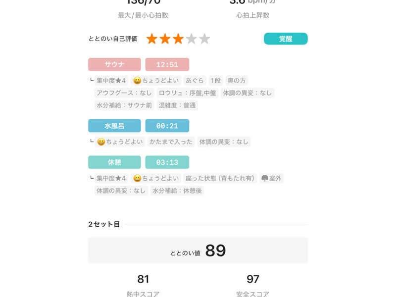Image resolution: width=396 pixels, height=297 pixels.
Task: Click the emoji on the 水風呂 ちょうどよい tag
Action: click(x=101, y=142)
